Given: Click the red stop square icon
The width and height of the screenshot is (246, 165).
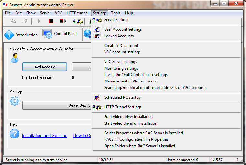Looking at the screenshot, I should click(x=51, y=21).
